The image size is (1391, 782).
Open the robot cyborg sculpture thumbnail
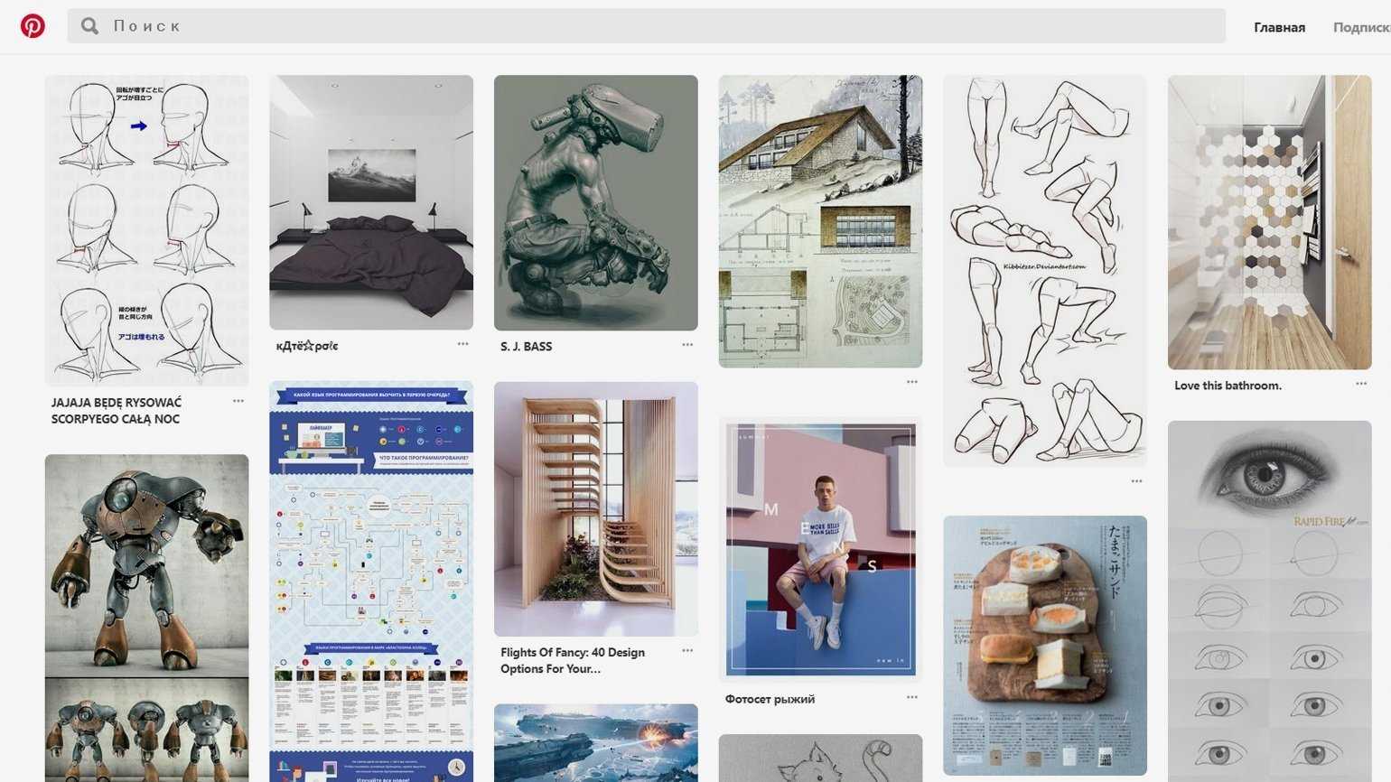pos(596,202)
